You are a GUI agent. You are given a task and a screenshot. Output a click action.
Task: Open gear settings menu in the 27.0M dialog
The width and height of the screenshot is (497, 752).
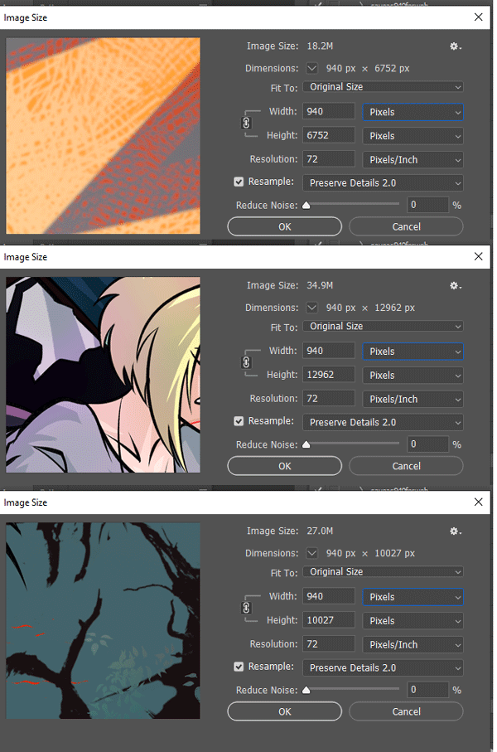(455, 531)
